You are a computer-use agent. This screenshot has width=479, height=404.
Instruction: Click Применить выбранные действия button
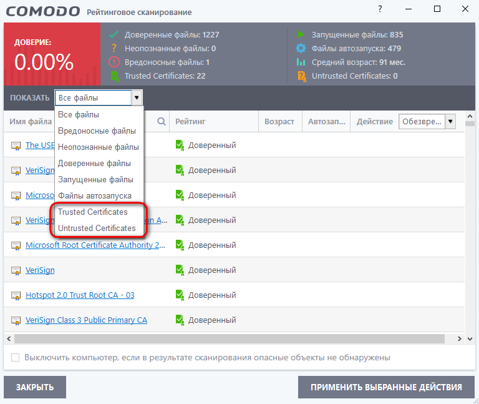[386, 387]
